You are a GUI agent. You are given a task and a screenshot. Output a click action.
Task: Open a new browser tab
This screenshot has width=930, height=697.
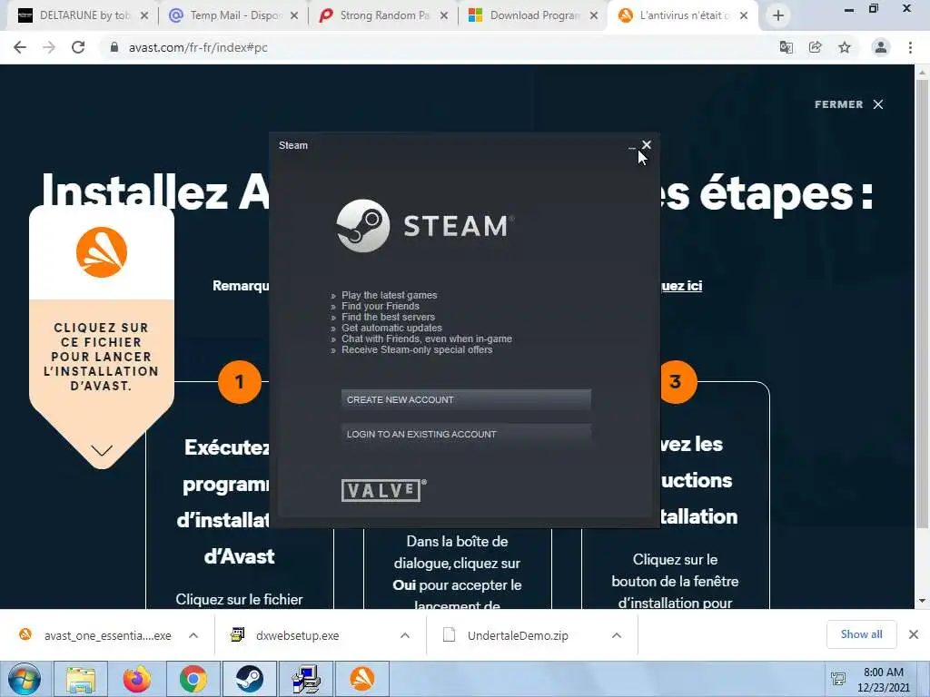[778, 16]
